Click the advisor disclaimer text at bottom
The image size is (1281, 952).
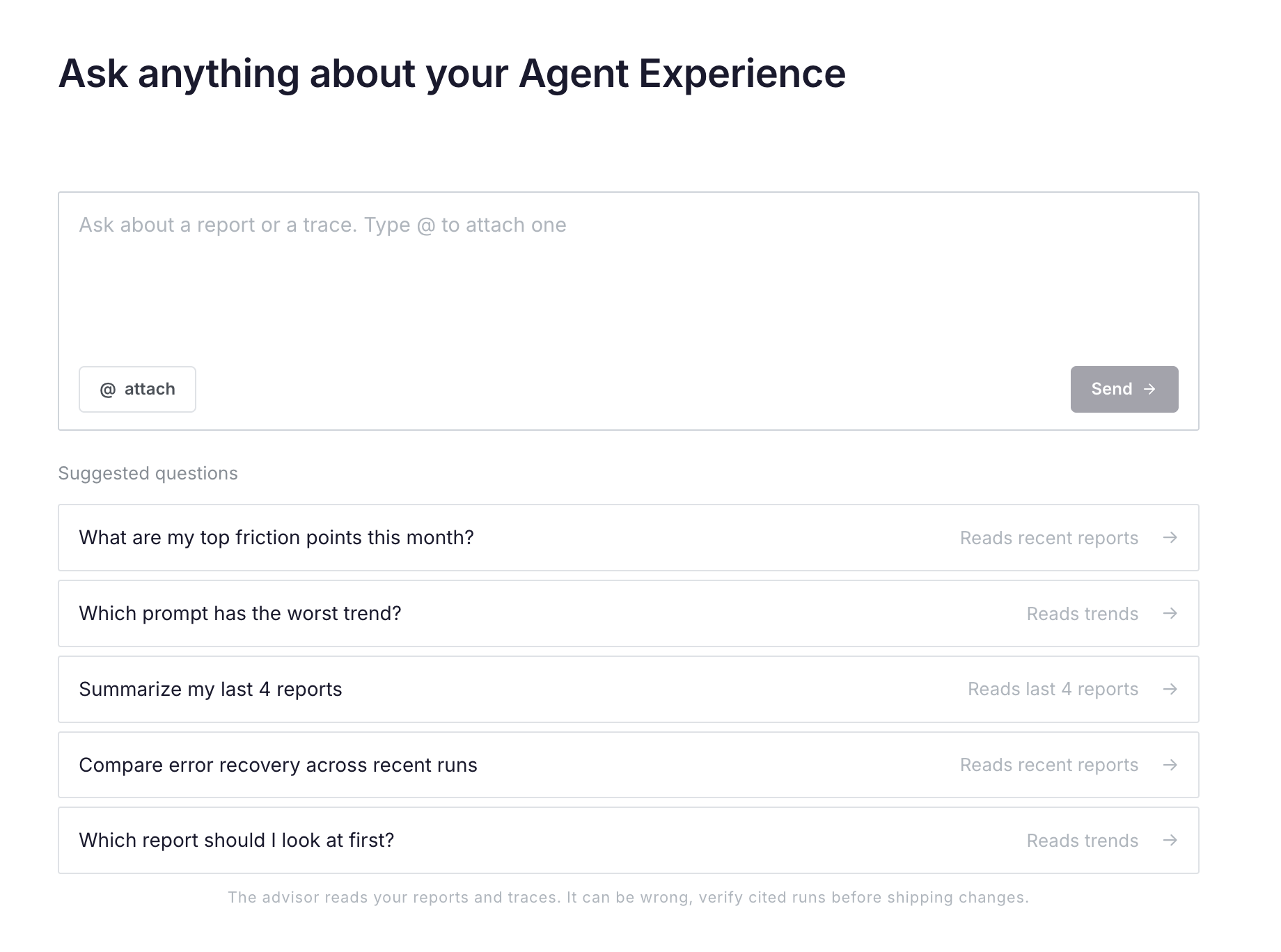point(628,897)
